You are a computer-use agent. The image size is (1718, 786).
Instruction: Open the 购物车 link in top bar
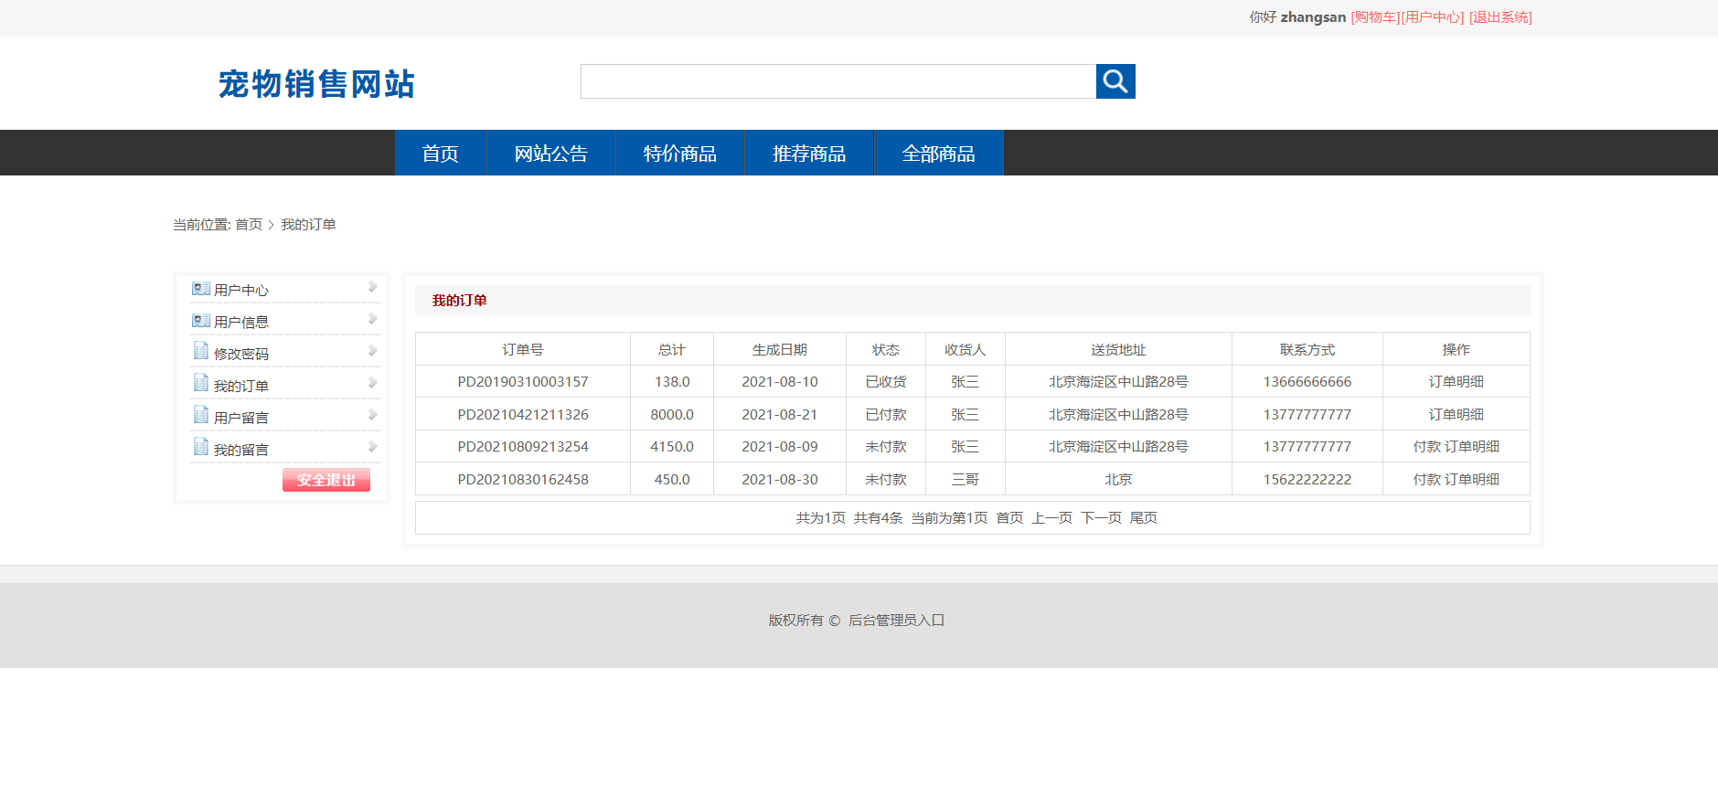click(x=1375, y=17)
